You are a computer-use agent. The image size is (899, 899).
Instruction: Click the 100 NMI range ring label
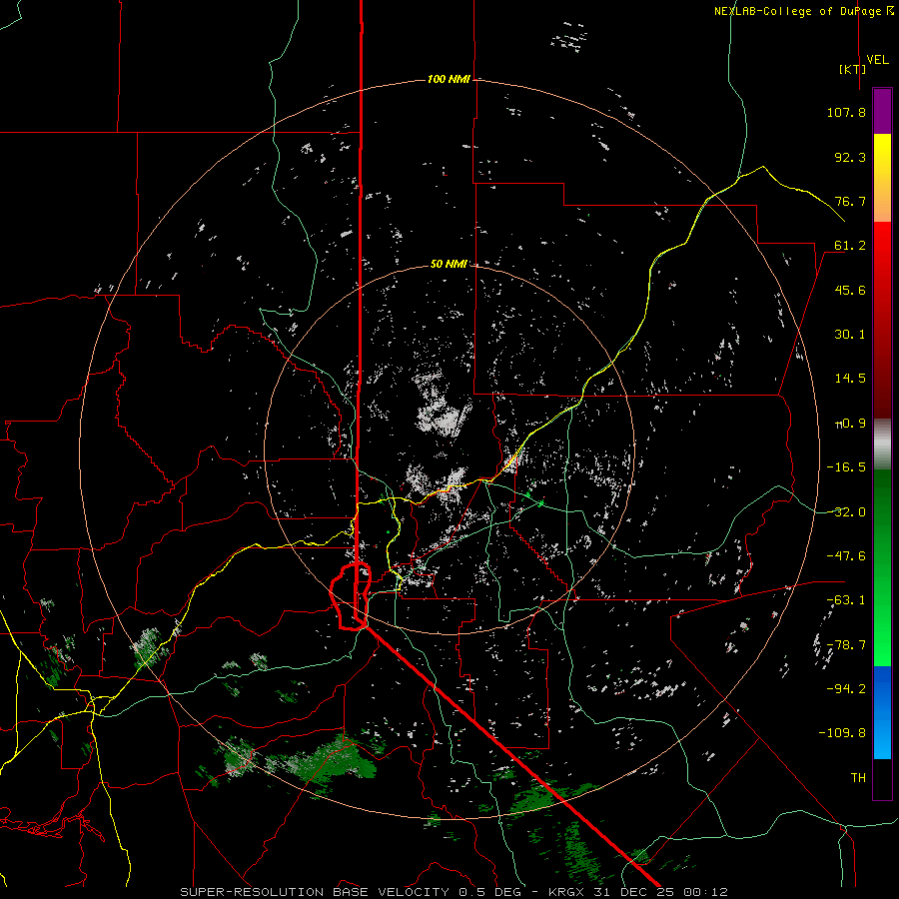pos(449,79)
